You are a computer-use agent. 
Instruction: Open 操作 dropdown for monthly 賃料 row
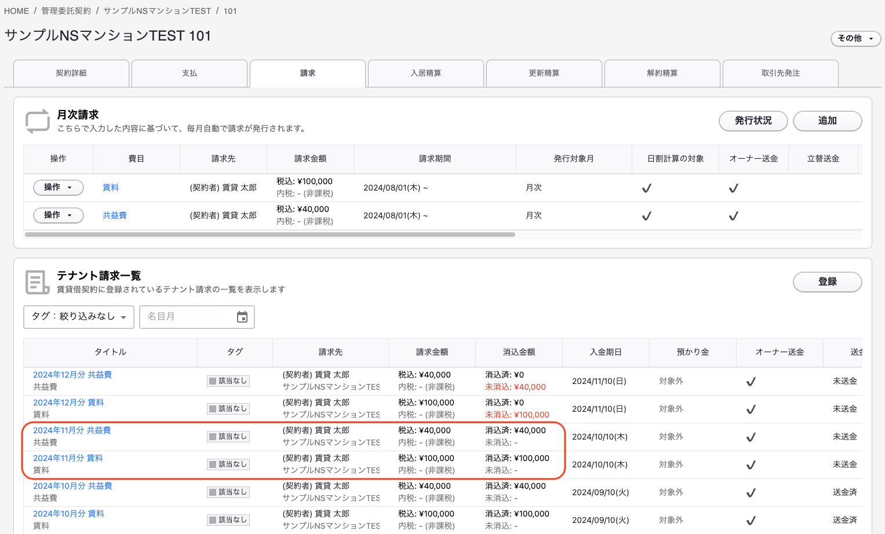click(59, 188)
